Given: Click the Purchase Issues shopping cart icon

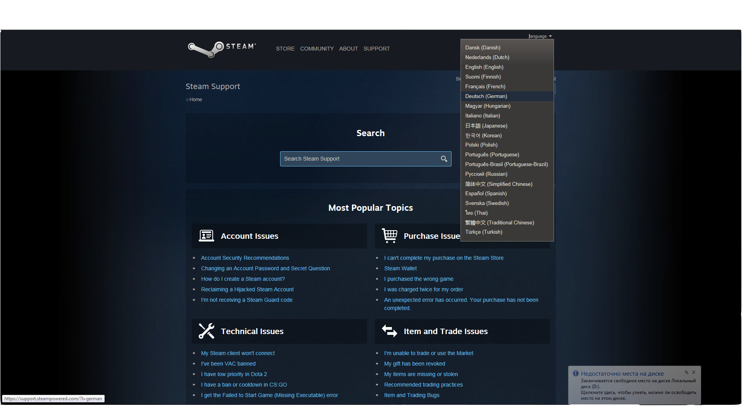Looking at the screenshot, I should [x=389, y=236].
